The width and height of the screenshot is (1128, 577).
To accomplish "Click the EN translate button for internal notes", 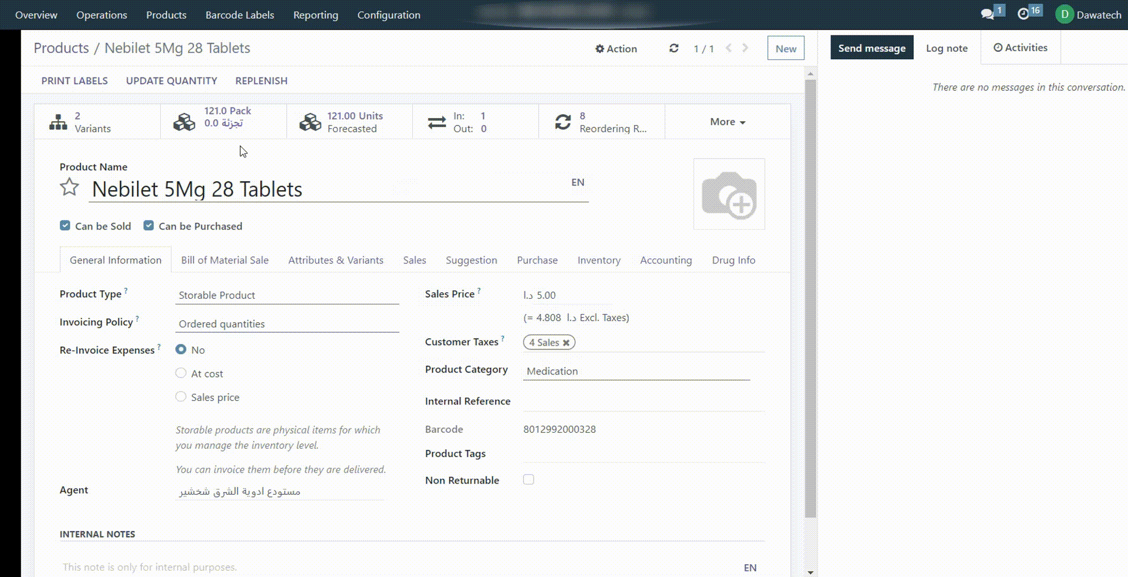I will click(x=750, y=567).
